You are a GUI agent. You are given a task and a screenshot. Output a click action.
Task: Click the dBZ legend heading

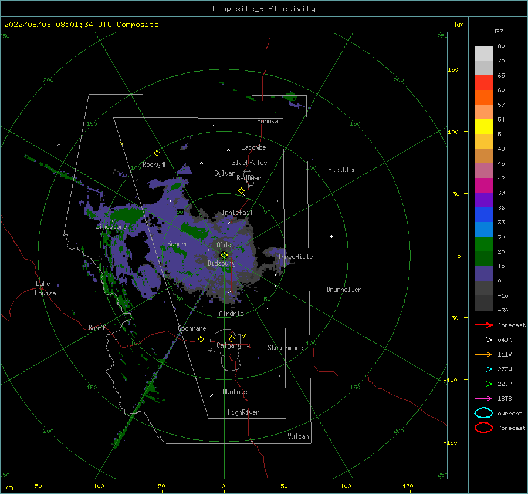(x=497, y=32)
